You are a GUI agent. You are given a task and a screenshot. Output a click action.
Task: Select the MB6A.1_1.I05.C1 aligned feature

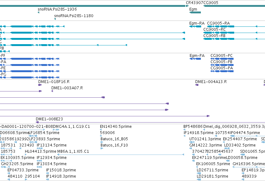coord(121,155)
